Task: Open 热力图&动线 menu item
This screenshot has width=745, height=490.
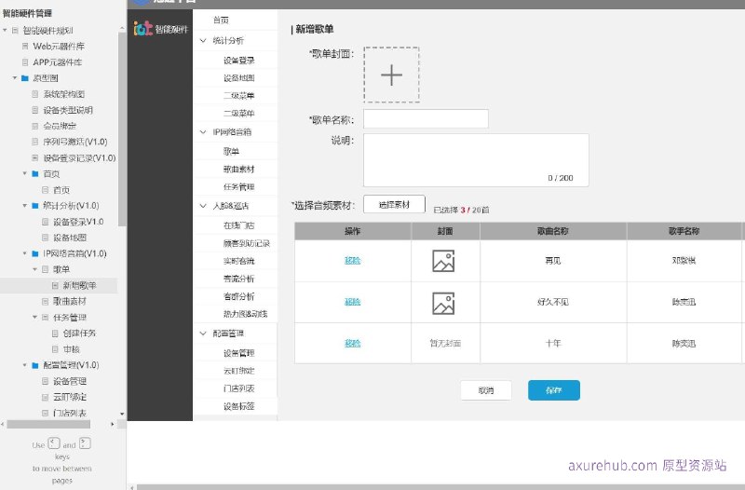Action: tap(245, 314)
